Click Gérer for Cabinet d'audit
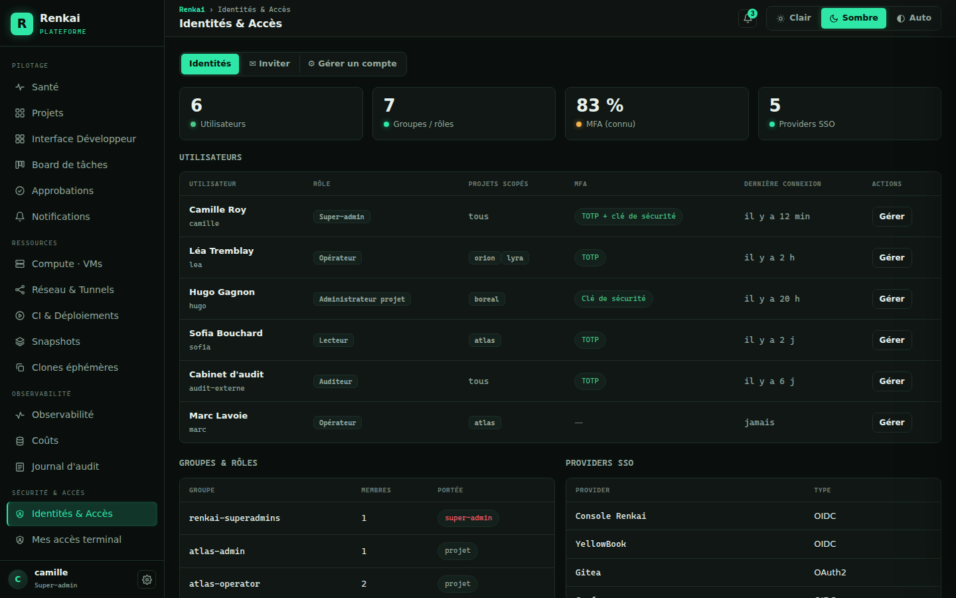The width and height of the screenshot is (956, 598). click(x=892, y=381)
